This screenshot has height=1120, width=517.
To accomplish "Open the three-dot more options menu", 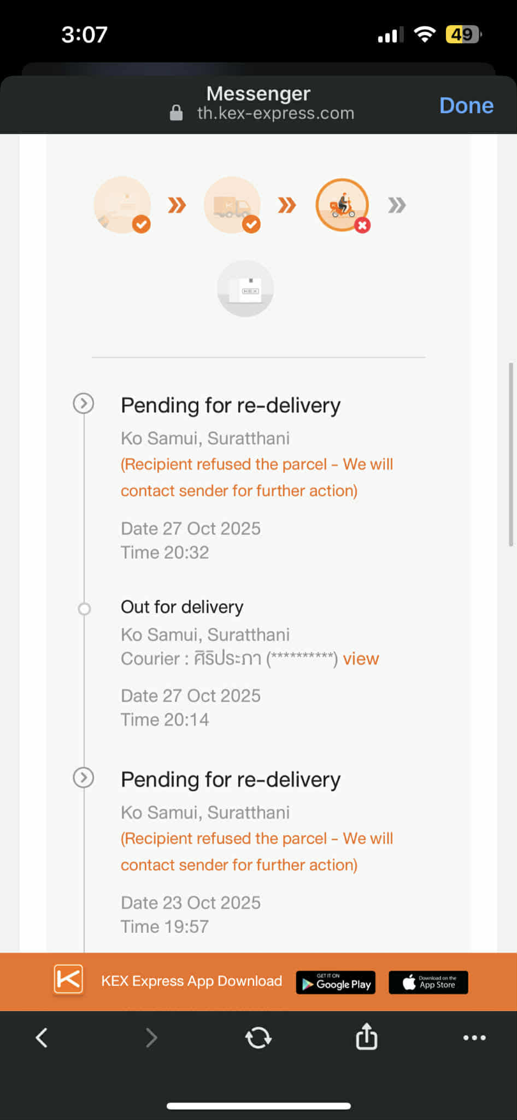I will (x=474, y=1037).
